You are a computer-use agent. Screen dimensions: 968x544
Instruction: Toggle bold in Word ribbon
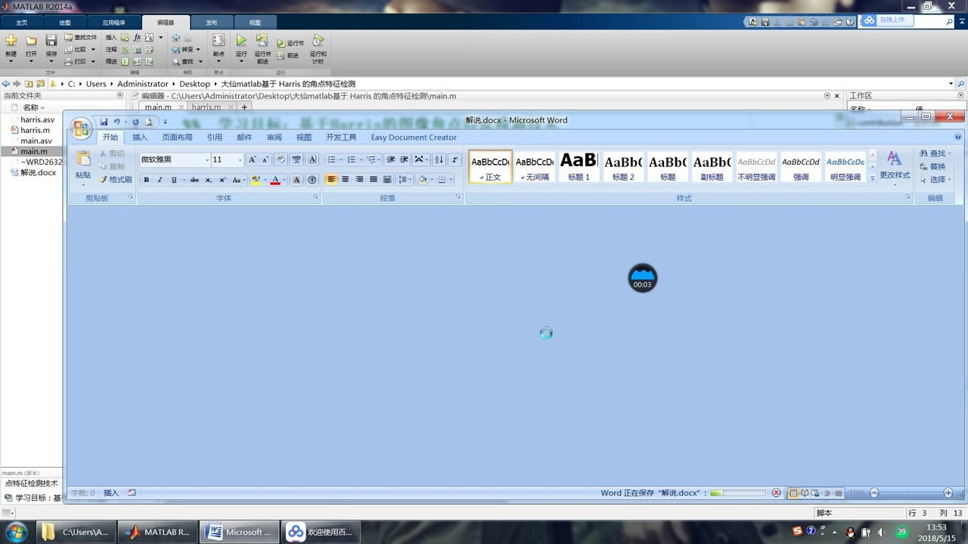(x=146, y=180)
